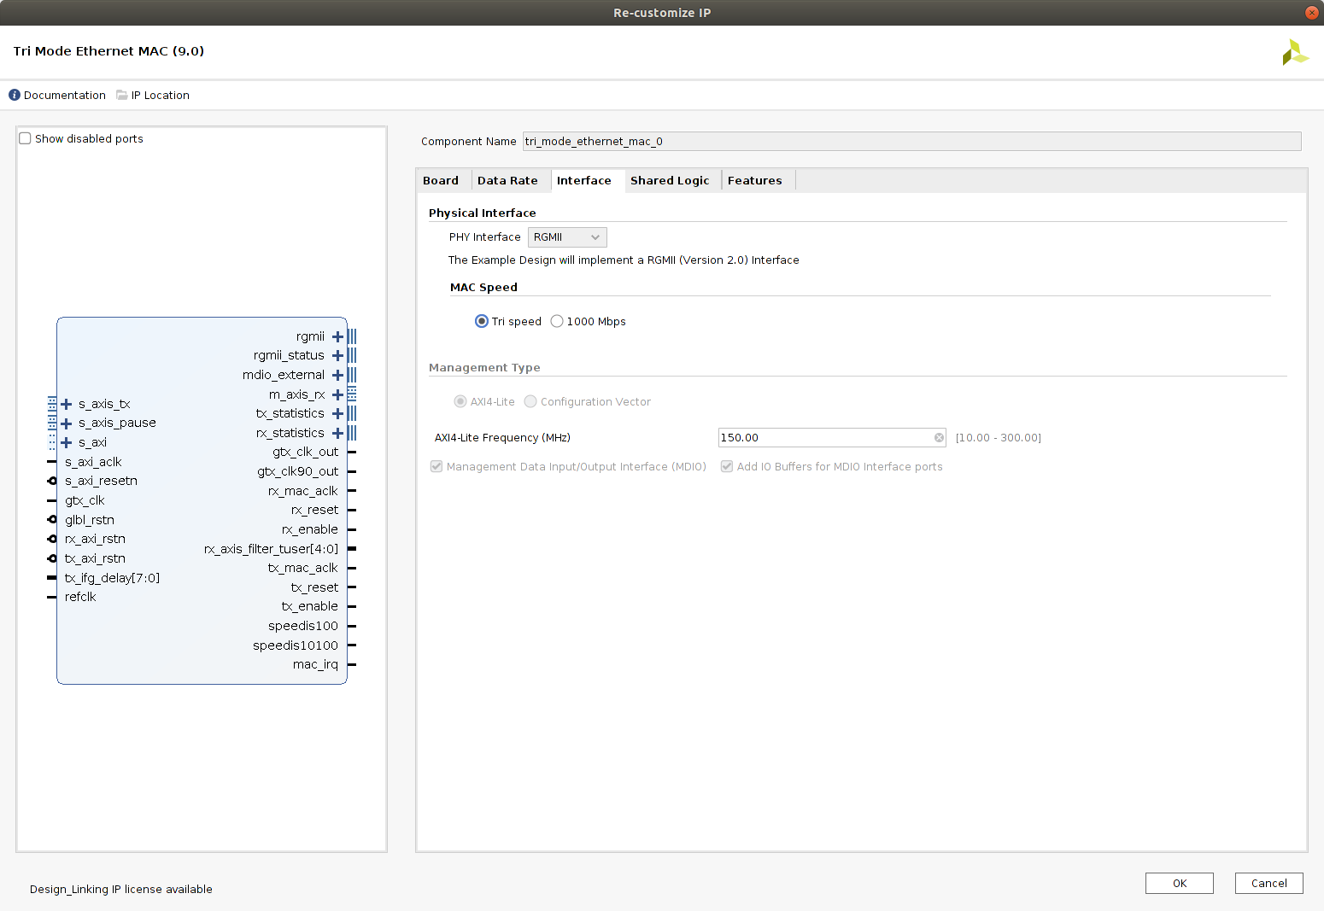Image resolution: width=1324 pixels, height=911 pixels.
Task: Select the 1000 Mbps radio button
Action: coord(557,322)
